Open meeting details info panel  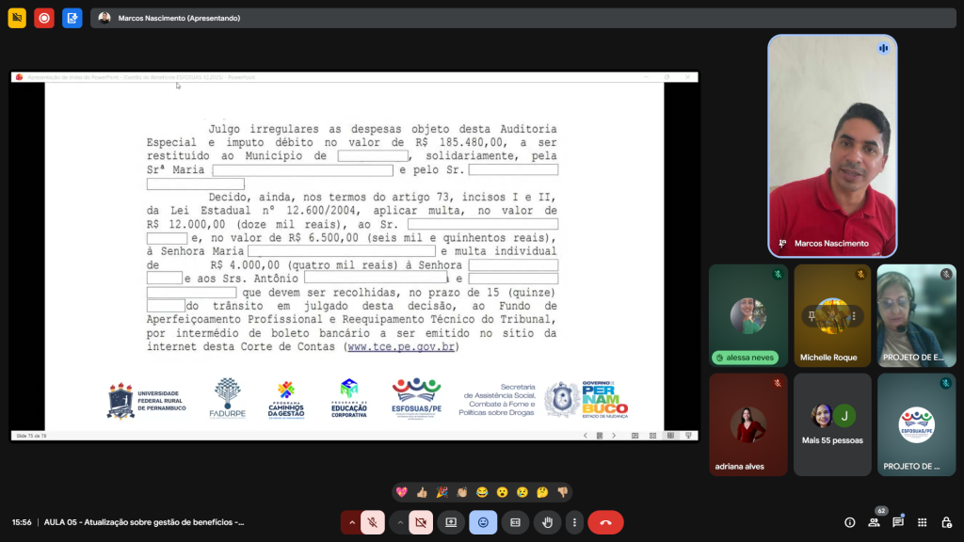pos(849,522)
